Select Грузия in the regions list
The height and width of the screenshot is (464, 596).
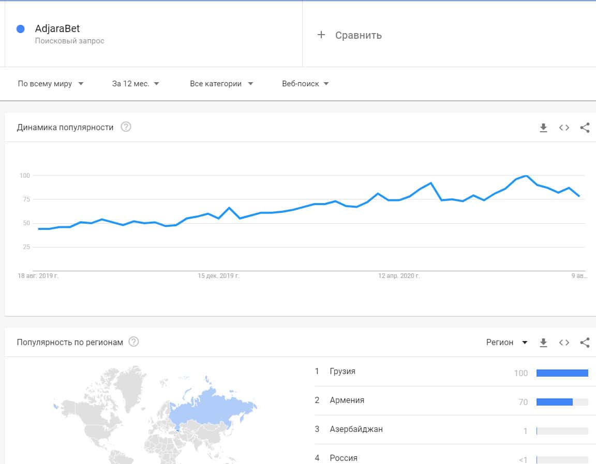[x=342, y=371]
